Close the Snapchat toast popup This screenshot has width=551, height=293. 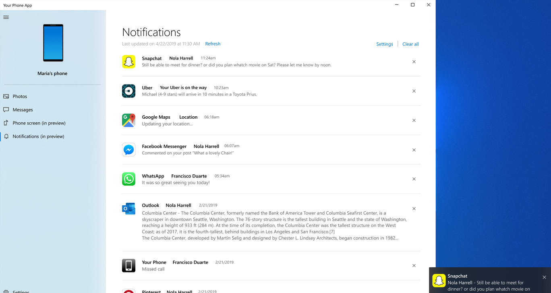click(x=544, y=277)
